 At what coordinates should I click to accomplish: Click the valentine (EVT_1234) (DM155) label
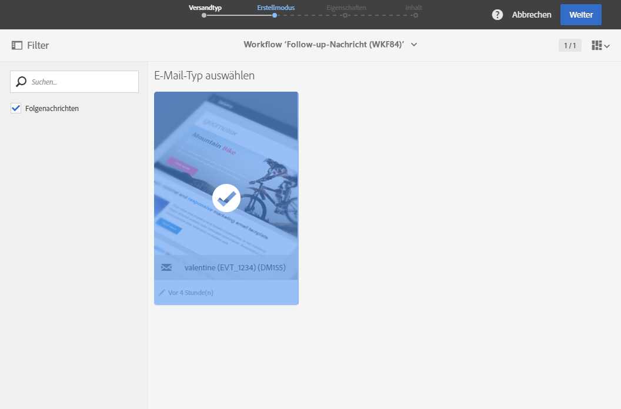click(x=235, y=267)
